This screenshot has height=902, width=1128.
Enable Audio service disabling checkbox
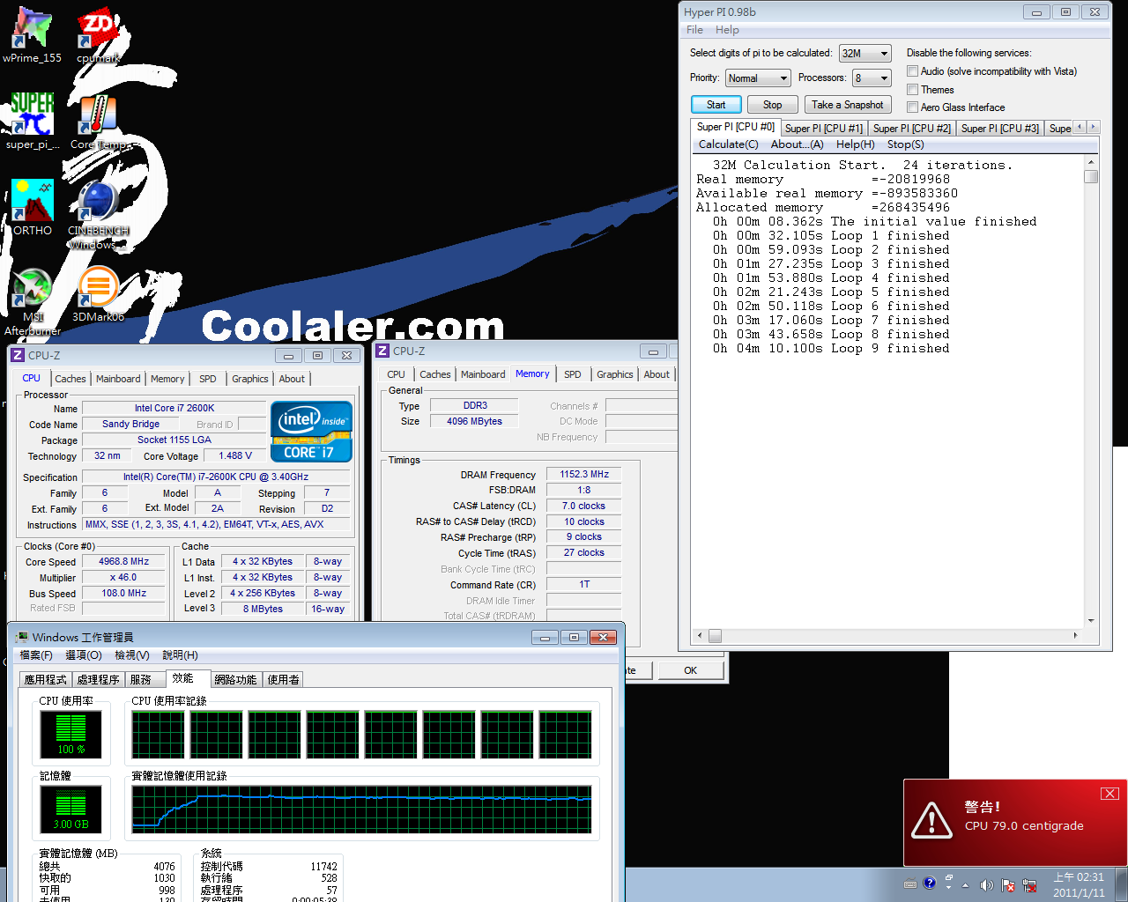[x=912, y=71]
